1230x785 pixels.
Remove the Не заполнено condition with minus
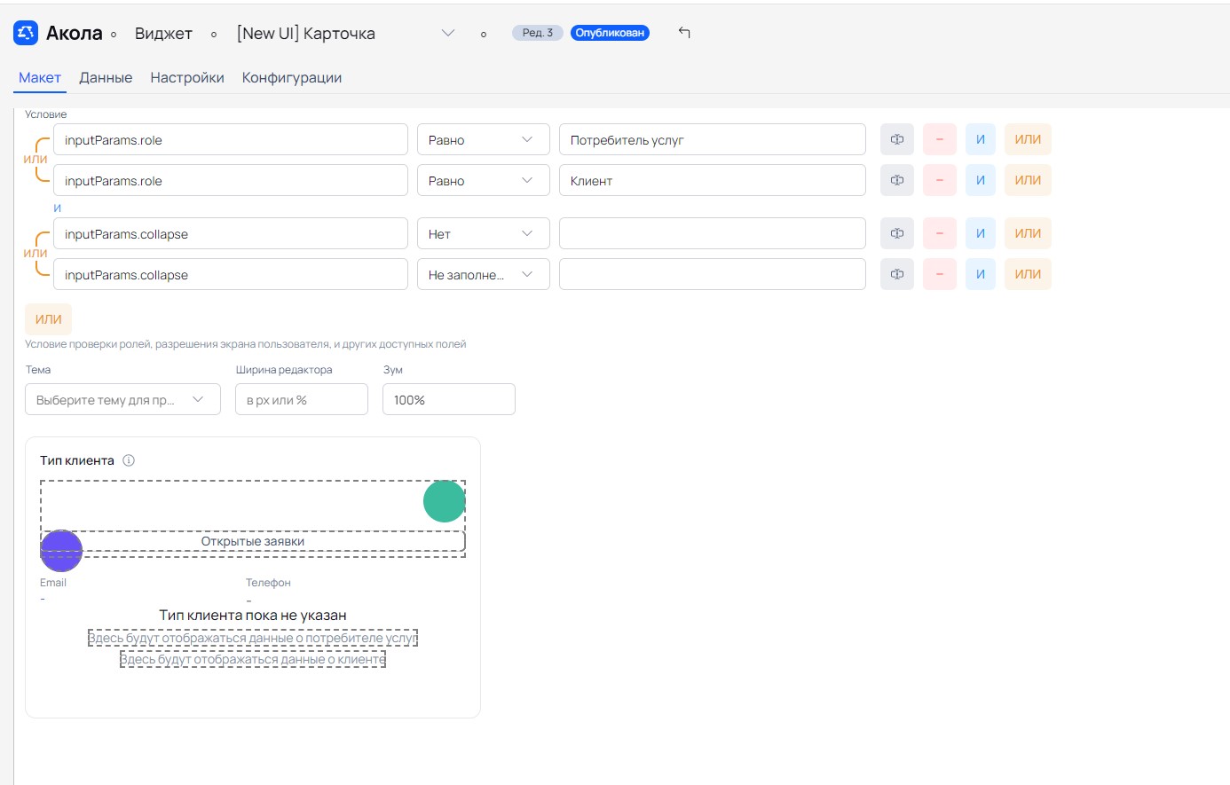(x=940, y=274)
